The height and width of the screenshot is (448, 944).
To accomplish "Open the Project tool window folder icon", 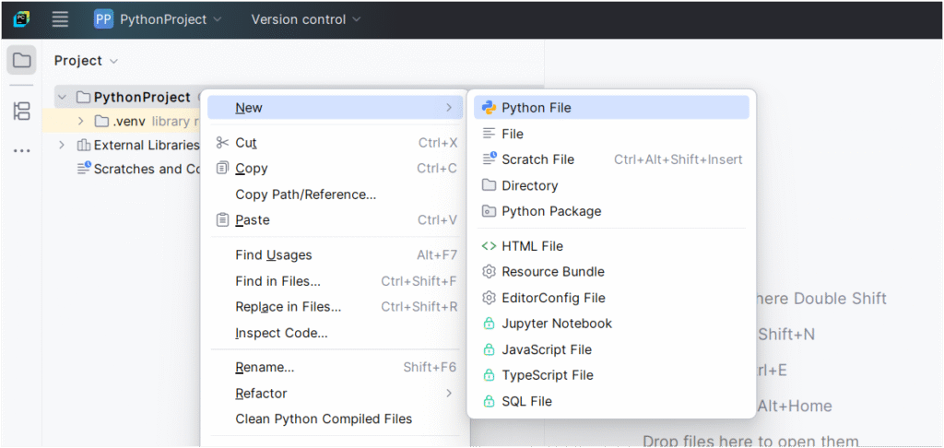I will point(22,60).
